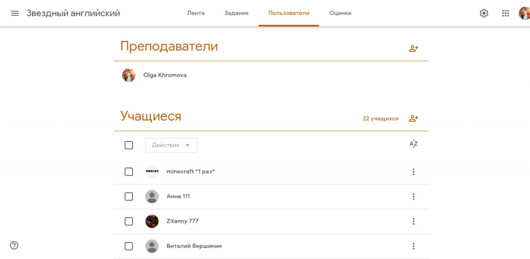Tick the select-all students checkbox
Screen dimensions: 530x259
point(129,145)
